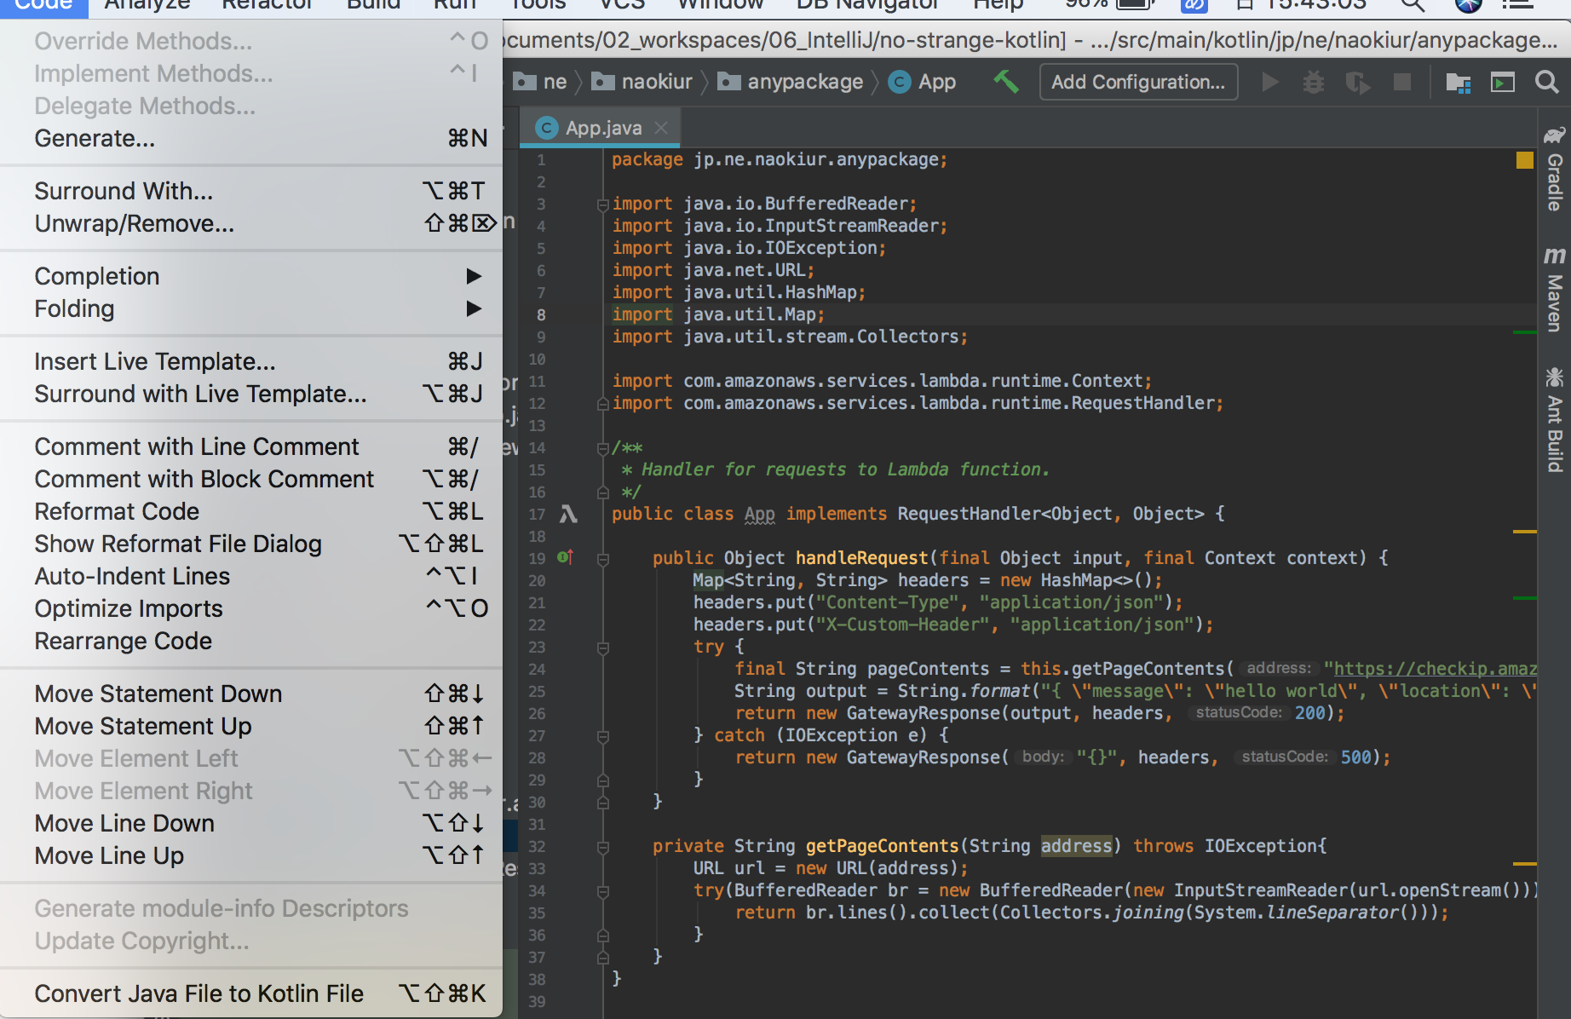This screenshot has height=1019, width=1571.
Task: Open the DB Navigator menu
Action: (x=867, y=5)
